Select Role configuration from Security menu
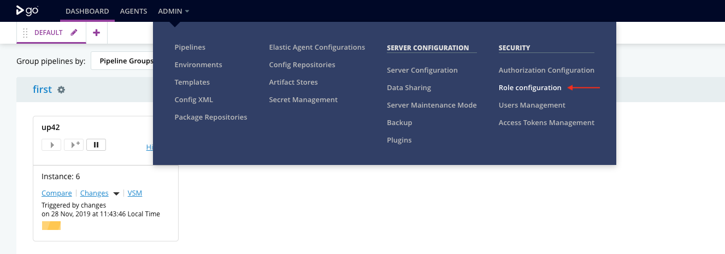 (x=529, y=87)
